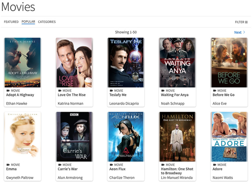Click the camera icon under Adopt A Highway
This screenshot has width=252, height=184.
point(8,91)
